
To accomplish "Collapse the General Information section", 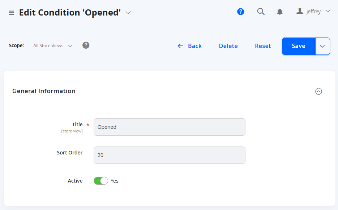I will pyautogui.click(x=318, y=91).
